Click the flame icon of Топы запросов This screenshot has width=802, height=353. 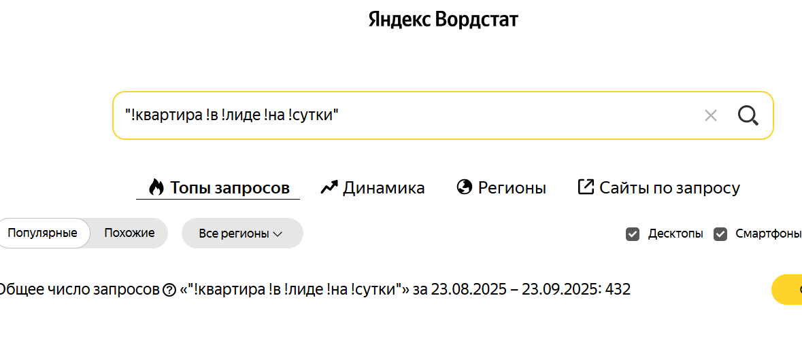pyautogui.click(x=156, y=187)
